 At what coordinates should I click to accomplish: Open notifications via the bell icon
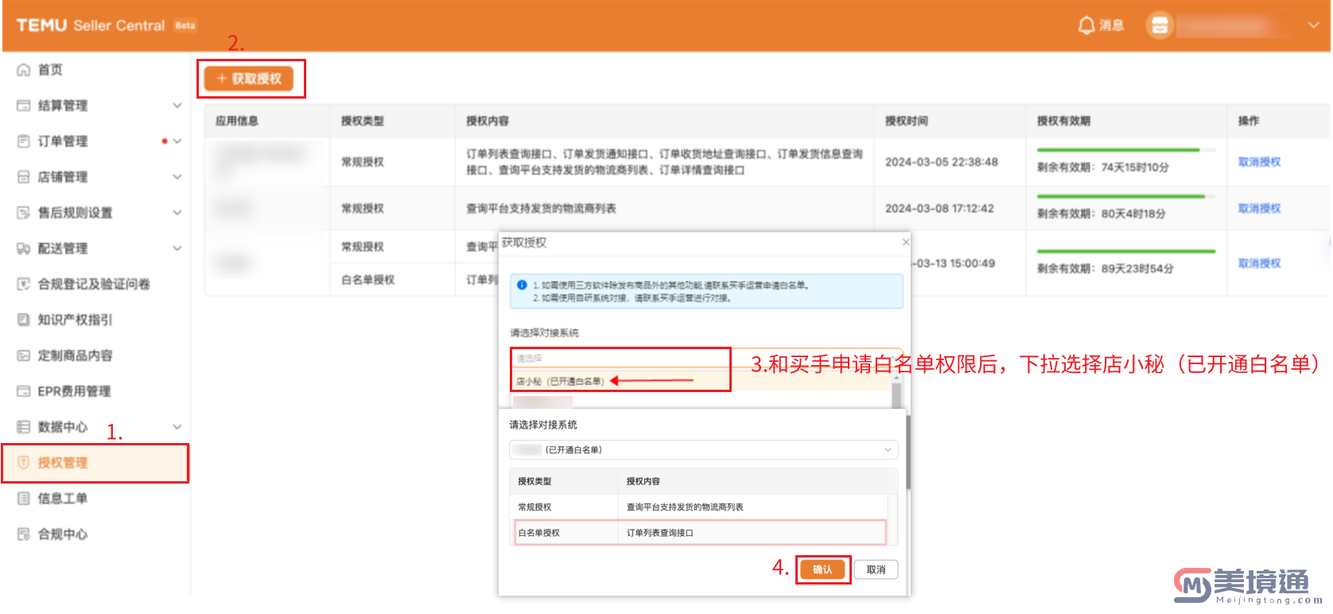(x=1086, y=25)
